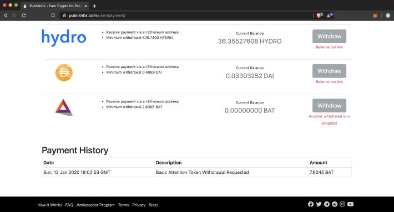Image resolution: width=394 pixels, height=212 pixels.
Task: Go back using browser back arrow
Action: tap(6, 15)
